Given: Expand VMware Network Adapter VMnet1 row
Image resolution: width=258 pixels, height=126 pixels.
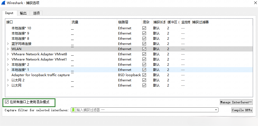Looking at the screenshot, I should pos(8,59).
